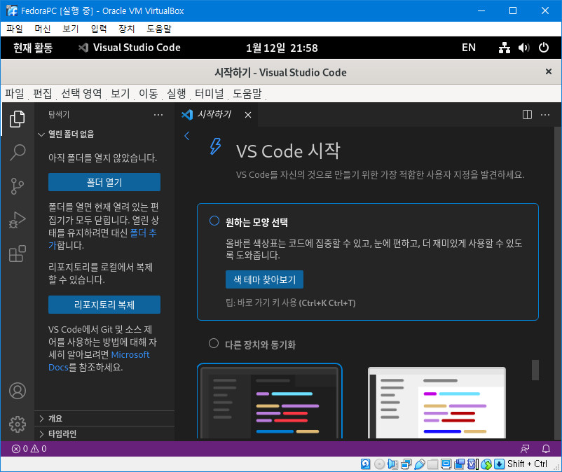The width and height of the screenshot is (562, 472).
Task: Click the VirtualBox network status icon
Action: click(x=406, y=464)
